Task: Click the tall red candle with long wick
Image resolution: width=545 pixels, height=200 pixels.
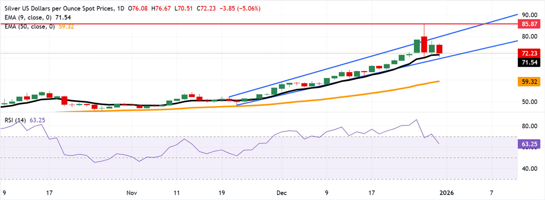Action: click(x=424, y=44)
